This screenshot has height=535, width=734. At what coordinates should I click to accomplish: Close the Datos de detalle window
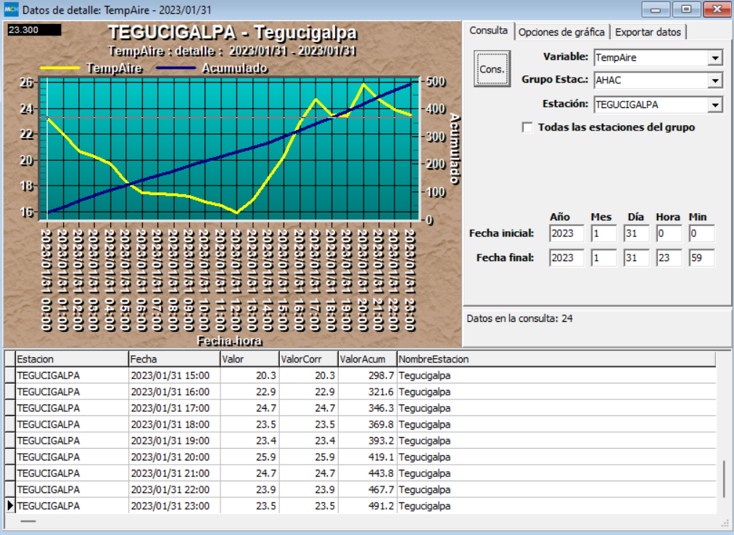tap(717, 9)
